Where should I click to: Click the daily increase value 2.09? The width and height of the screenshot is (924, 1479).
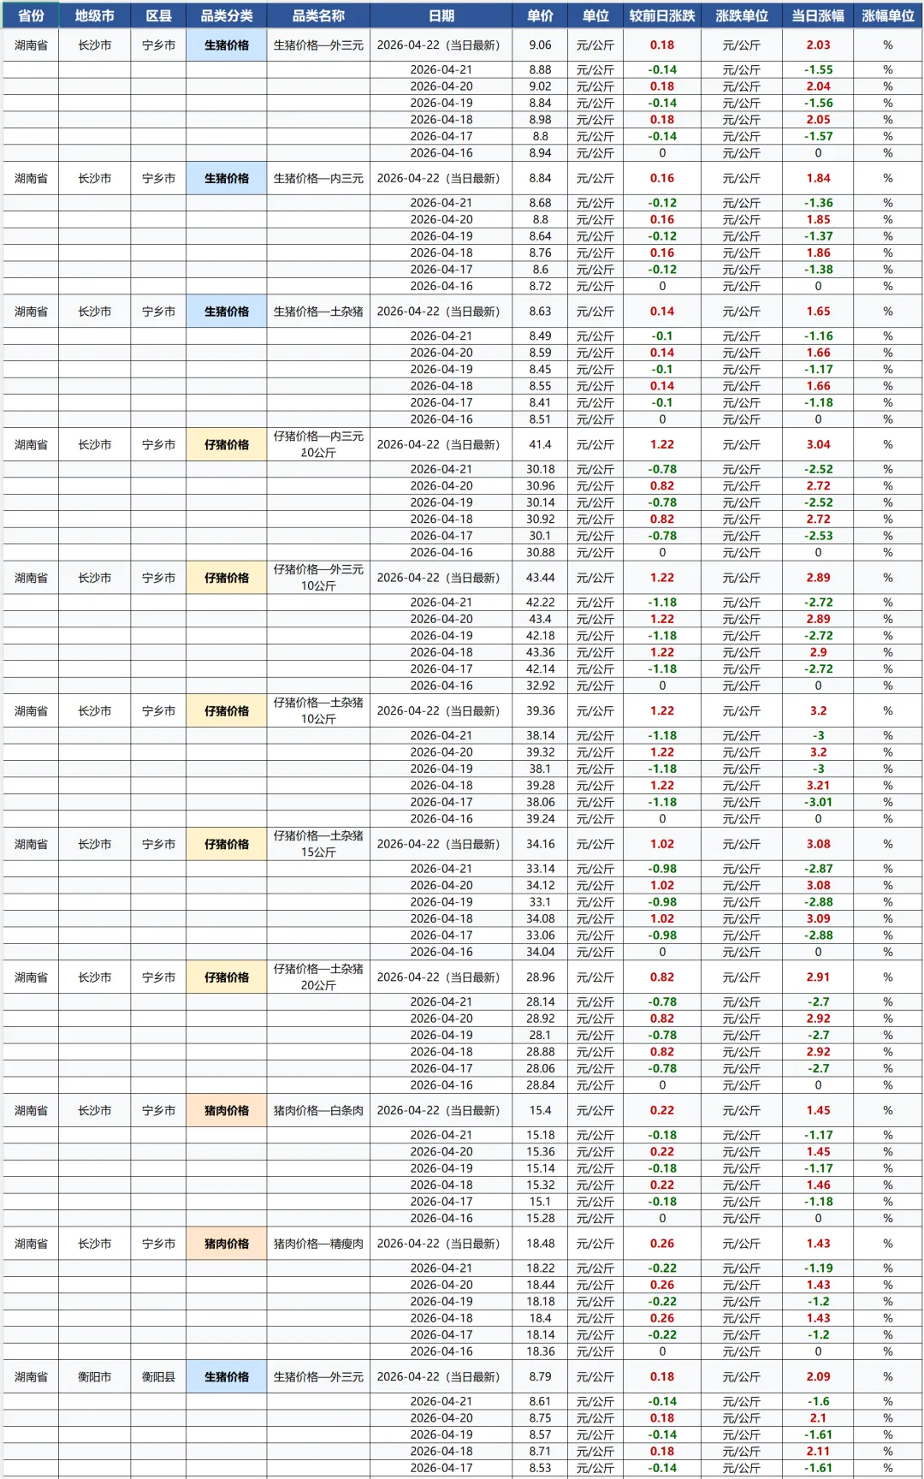(x=818, y=1376)
